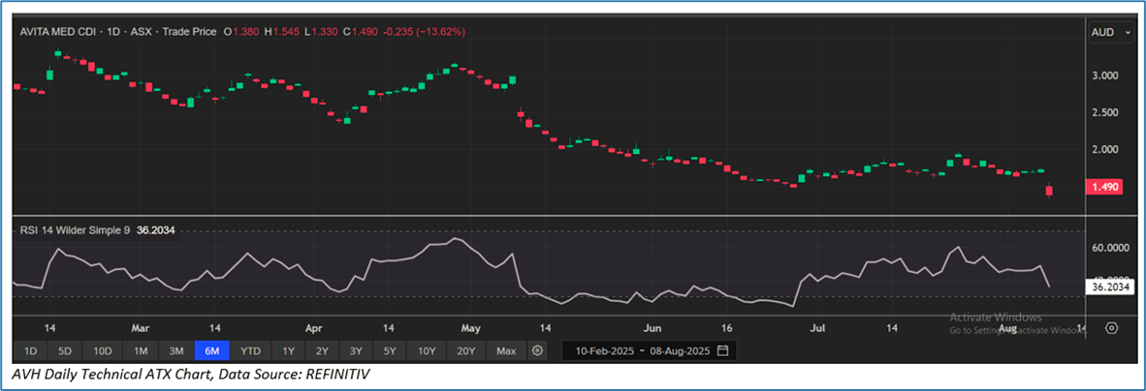Select the 5D time range
Screen dimensions: 1146x391
pyautogui.click(x=64, y=350)
